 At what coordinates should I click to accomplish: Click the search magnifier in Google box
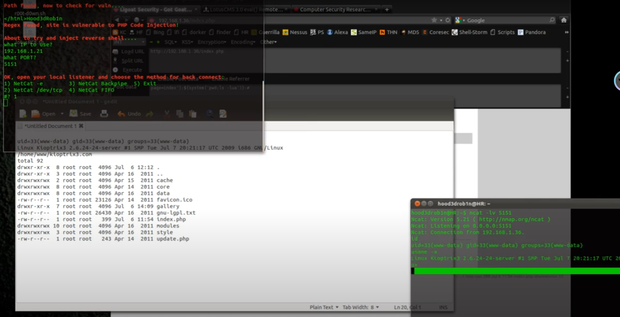(552, 20)
